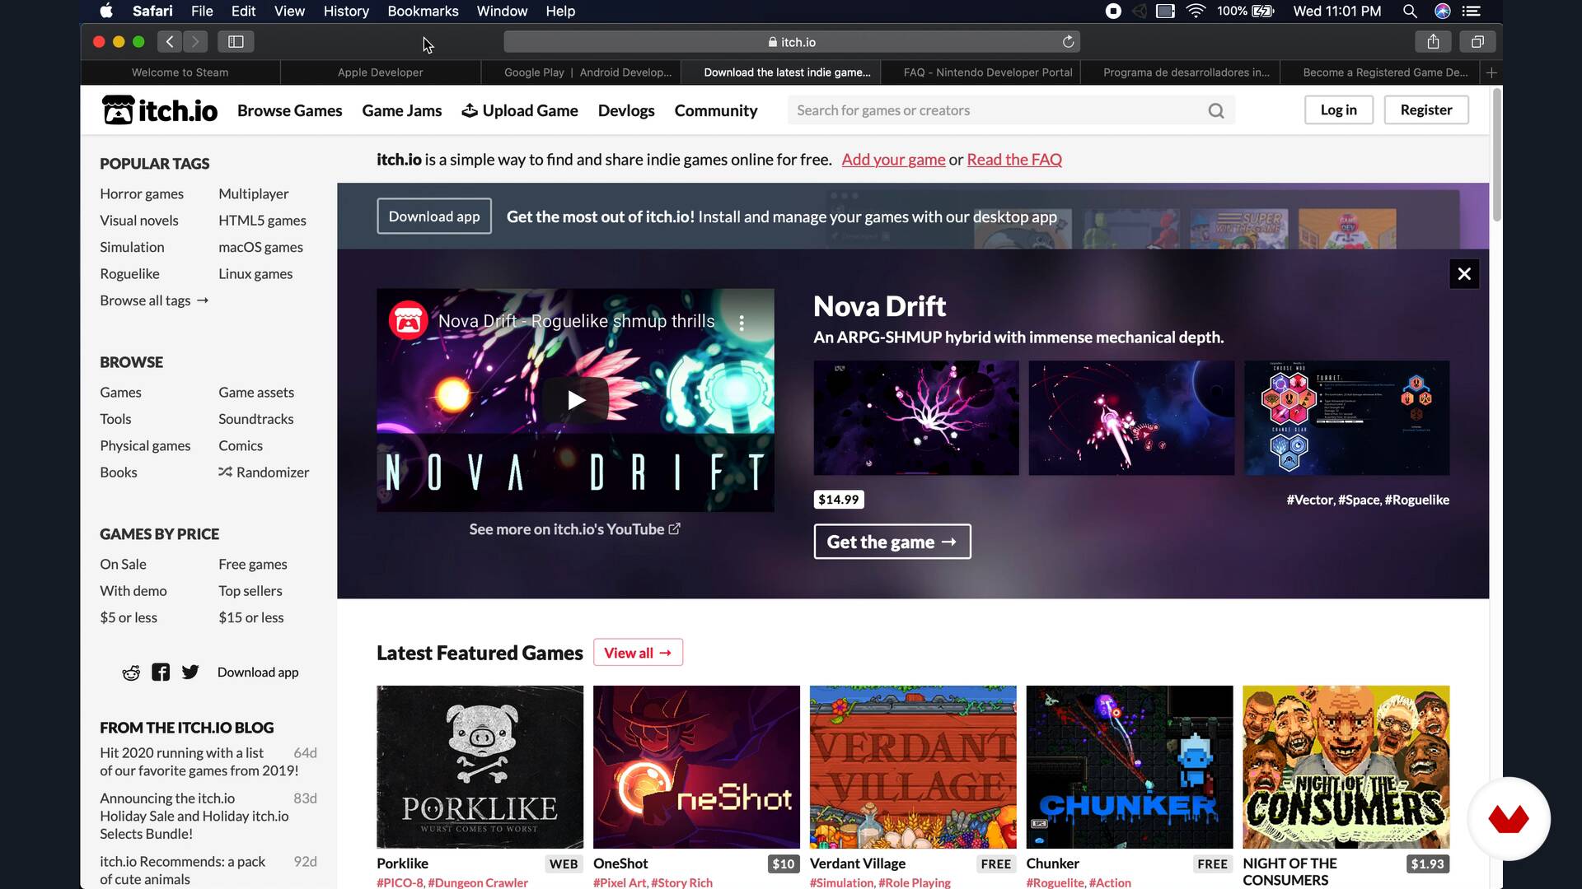
Task: Click Upload Game link
Action: point(520,110)
